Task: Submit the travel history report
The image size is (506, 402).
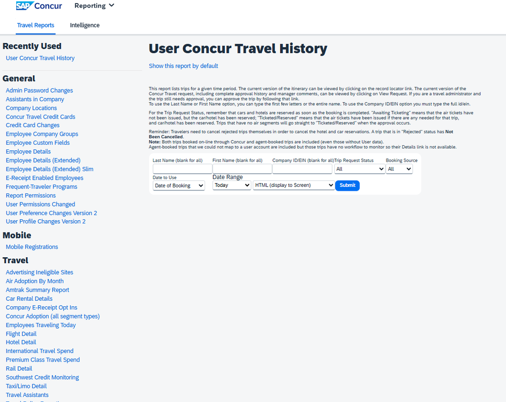Action: (x=347, y=185)
